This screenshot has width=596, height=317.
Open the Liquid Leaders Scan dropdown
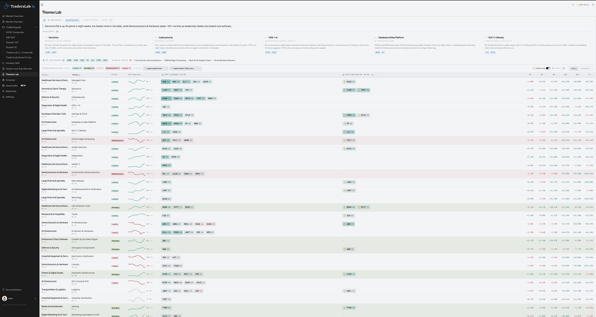pyautogui.click(x=156, y=68)
